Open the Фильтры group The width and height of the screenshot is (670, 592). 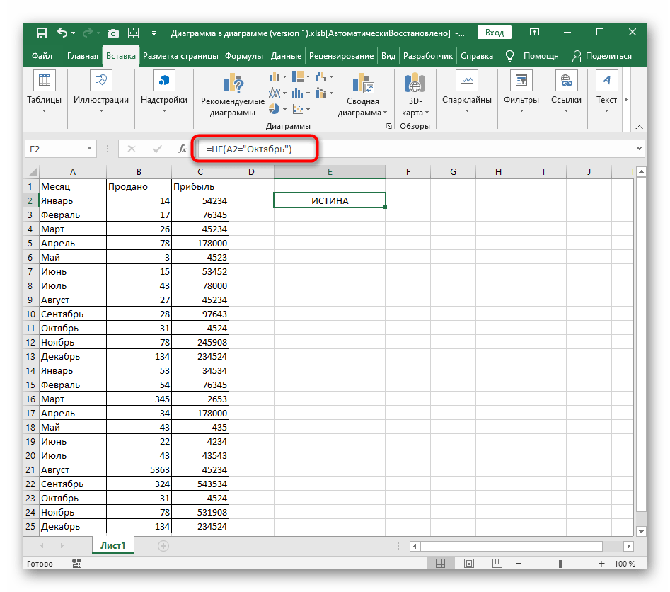tap(521, 93)
